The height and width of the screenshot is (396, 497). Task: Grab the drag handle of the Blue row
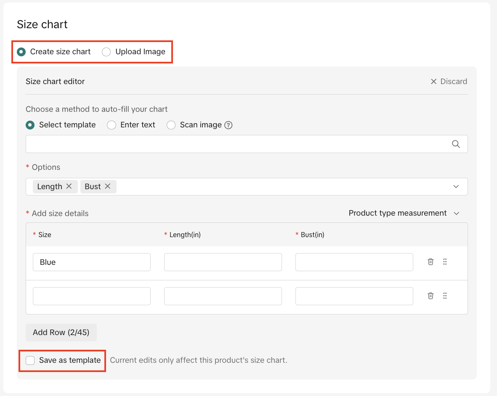pyautogui.click(x=445, y=262)
